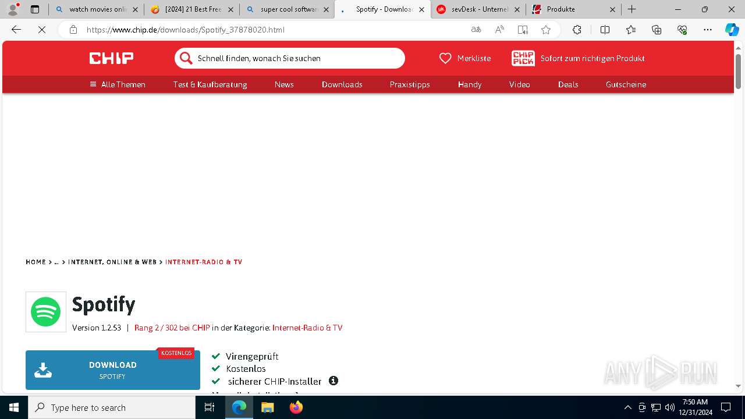Open the tab actions menu icon

click(35, 9)
